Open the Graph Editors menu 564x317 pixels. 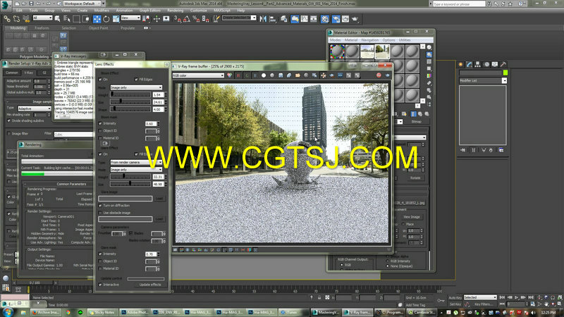(x=149, y=11)
